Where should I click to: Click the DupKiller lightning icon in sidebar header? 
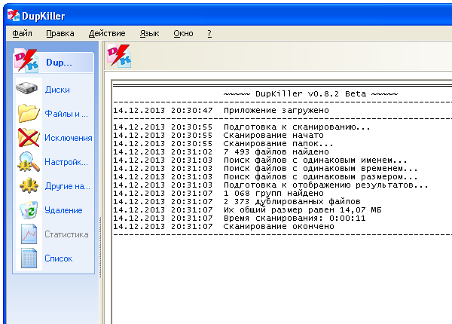(x=26, y=60)
